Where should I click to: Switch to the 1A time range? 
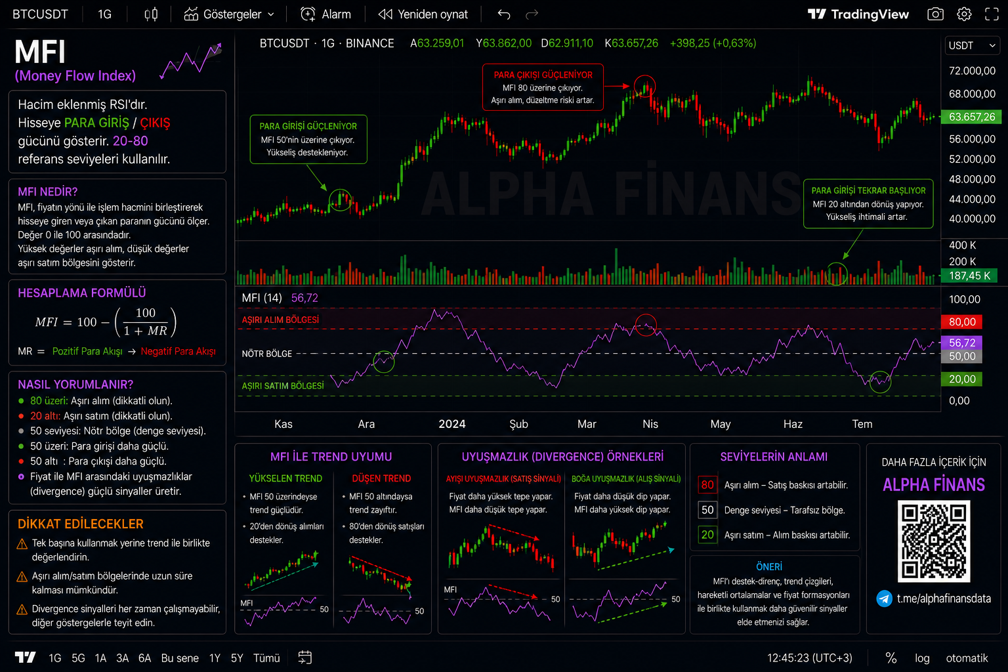100,658
